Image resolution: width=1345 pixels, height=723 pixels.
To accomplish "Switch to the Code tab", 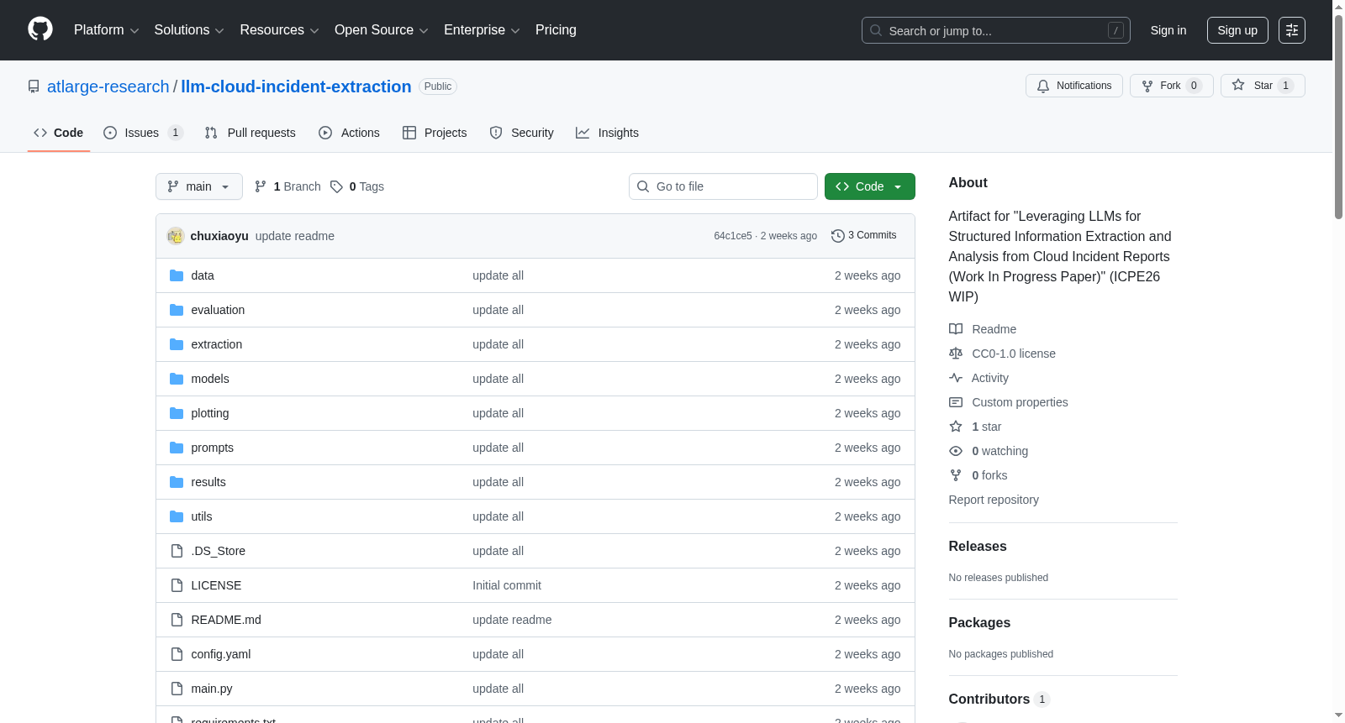I will [59, 133].
